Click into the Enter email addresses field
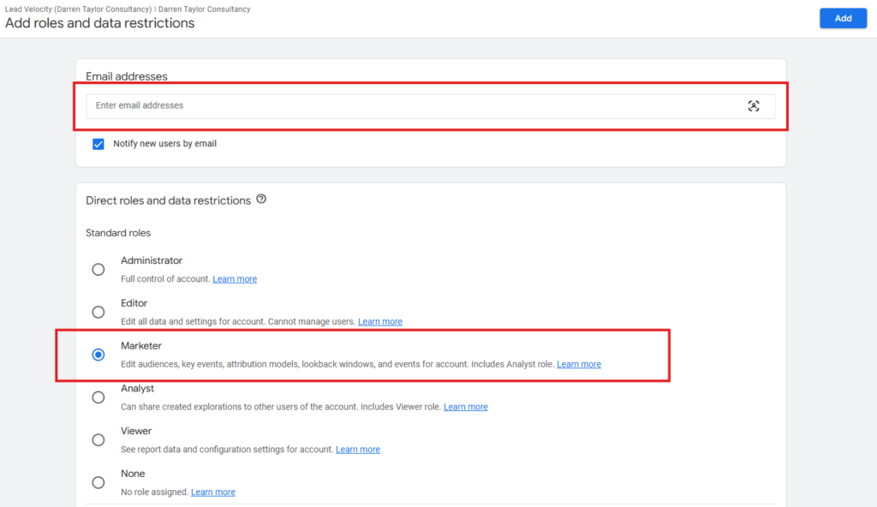The image size is (877, 507). (411, 106)
